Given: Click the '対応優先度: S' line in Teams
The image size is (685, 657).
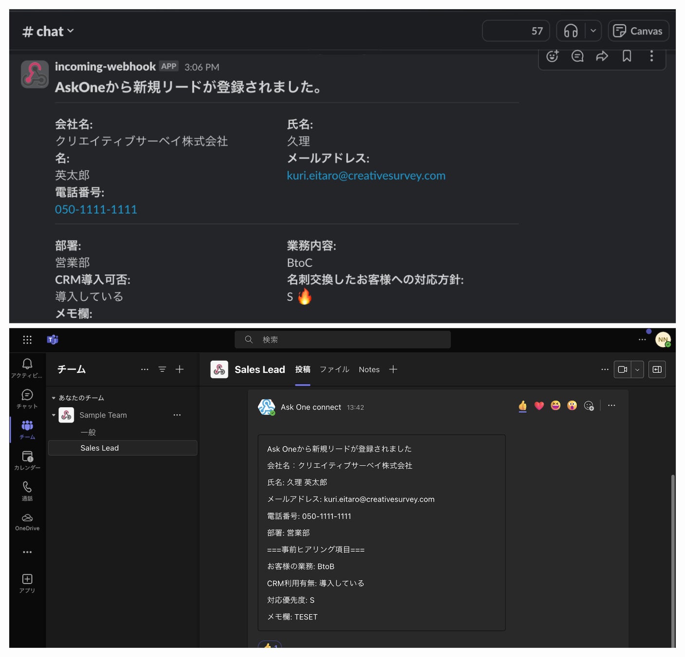Looking at the screenshot, I should (x=291, y=600).
